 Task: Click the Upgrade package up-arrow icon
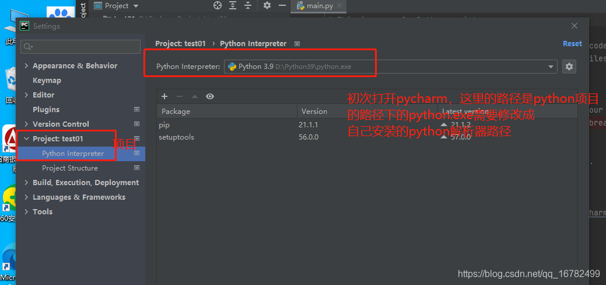pos(195,96)
